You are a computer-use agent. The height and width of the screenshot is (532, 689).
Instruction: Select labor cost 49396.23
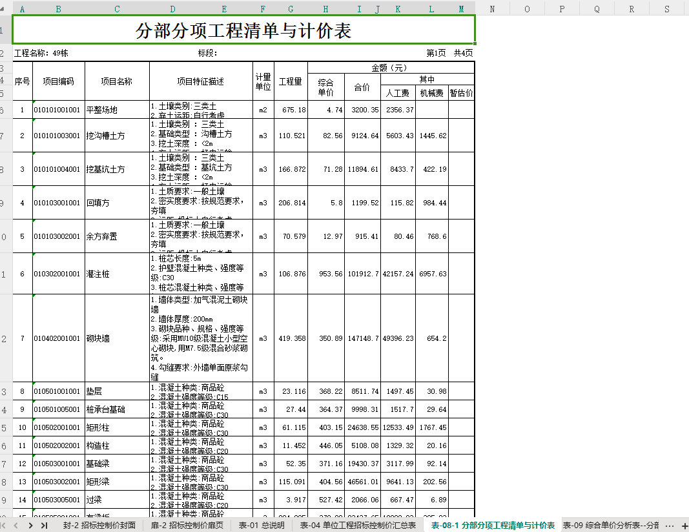click(x=398, y=338)
